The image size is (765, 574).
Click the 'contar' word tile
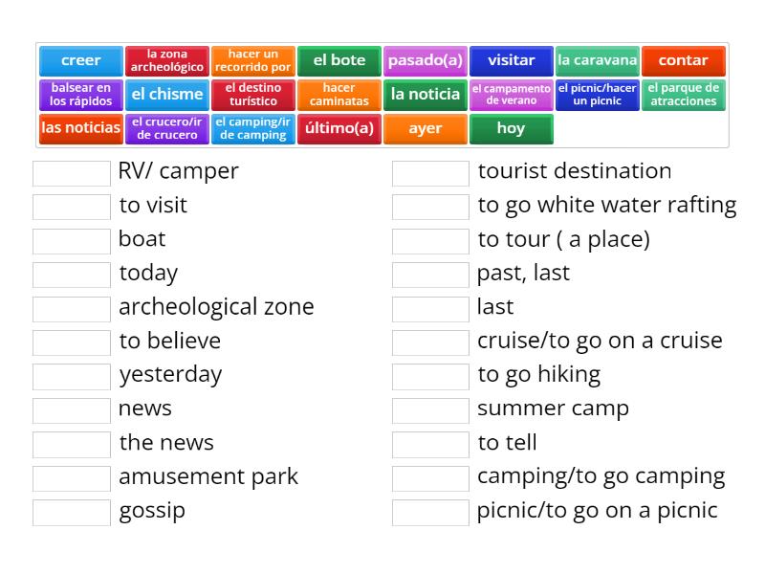[684, 61]
